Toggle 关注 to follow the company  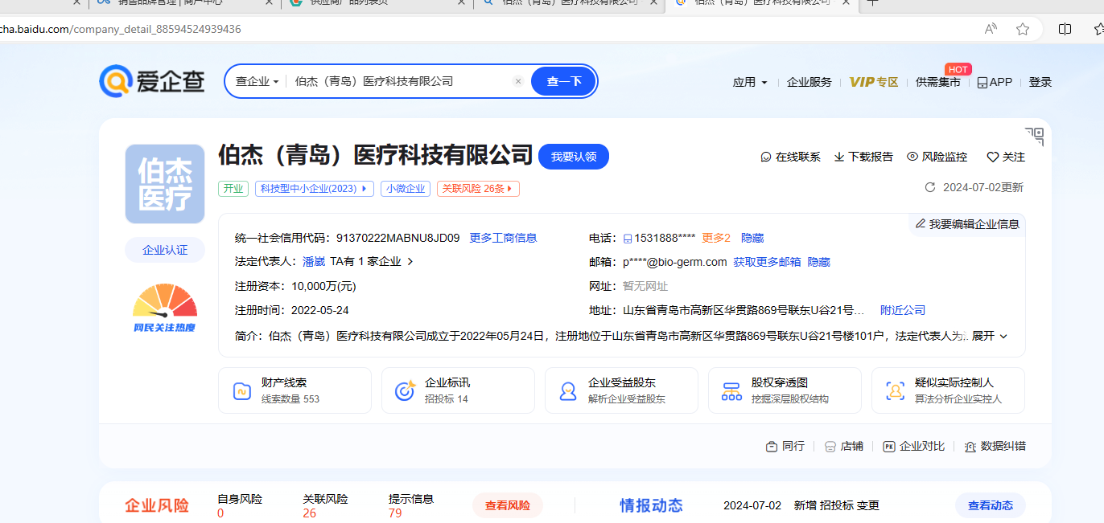(1006, 157)
